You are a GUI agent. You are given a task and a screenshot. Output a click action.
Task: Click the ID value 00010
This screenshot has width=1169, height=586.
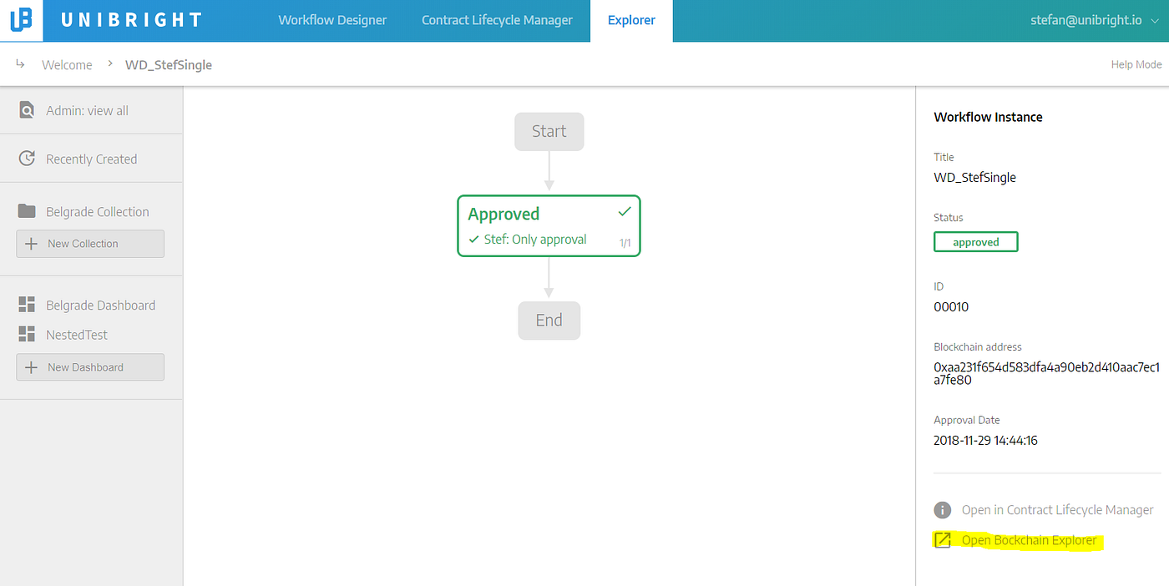coord(951,306)
